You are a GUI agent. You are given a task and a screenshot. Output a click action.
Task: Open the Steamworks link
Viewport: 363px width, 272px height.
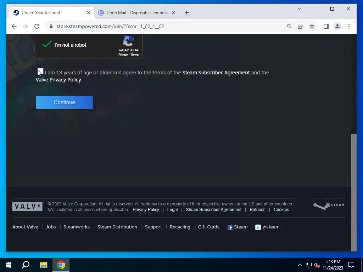tap(77, 227)
